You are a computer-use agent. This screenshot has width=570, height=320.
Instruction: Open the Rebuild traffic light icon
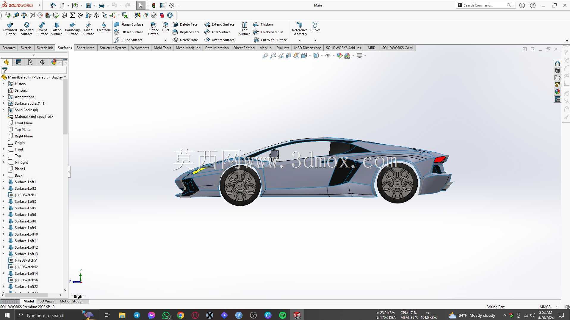(154, 5)
